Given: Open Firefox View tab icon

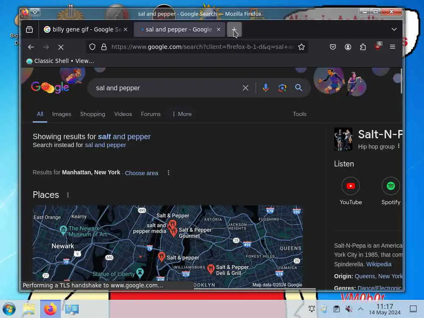Looking at the screenshot, I should tap(29, 29).
